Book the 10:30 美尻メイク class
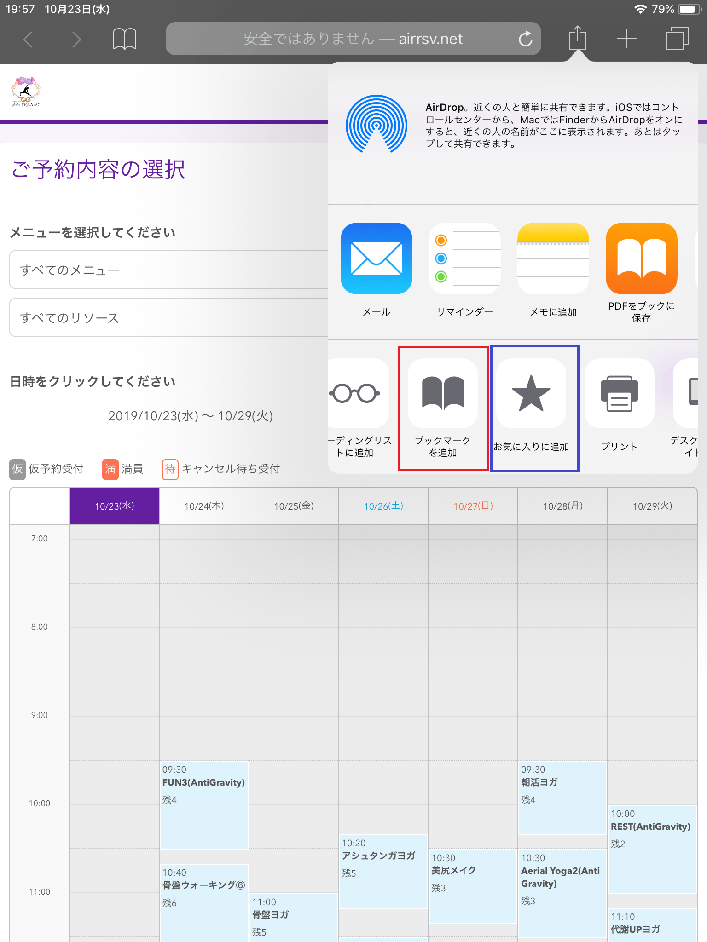The width and height of the screenshot is (707, 942). pyautogui.click(x=473, y=886)
